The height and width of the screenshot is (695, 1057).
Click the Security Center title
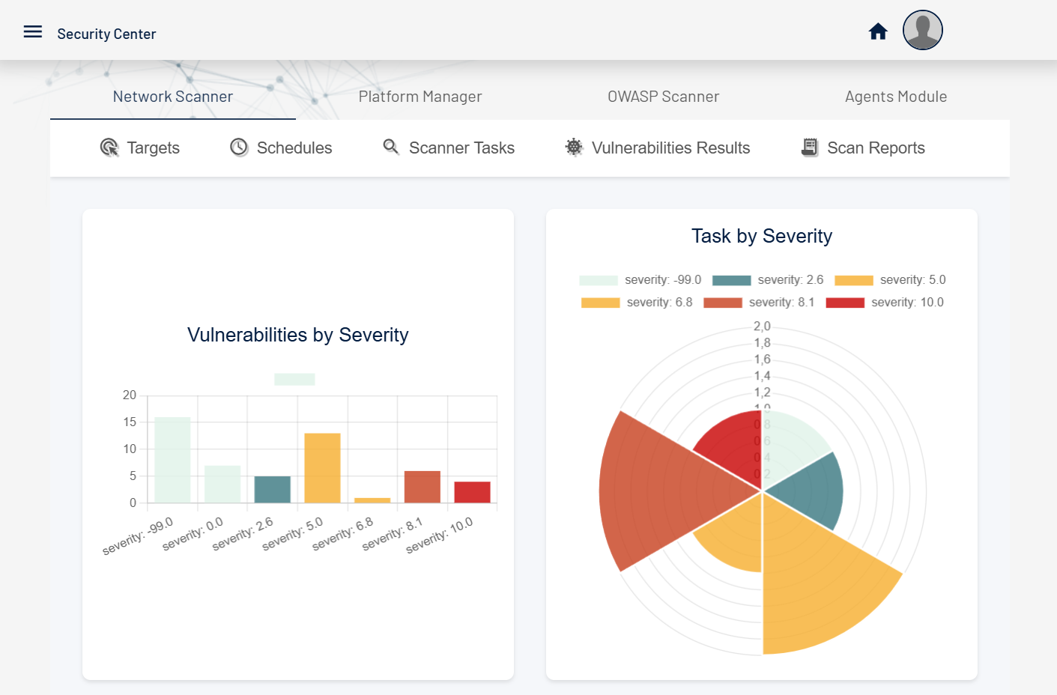(x=106, y=34)
